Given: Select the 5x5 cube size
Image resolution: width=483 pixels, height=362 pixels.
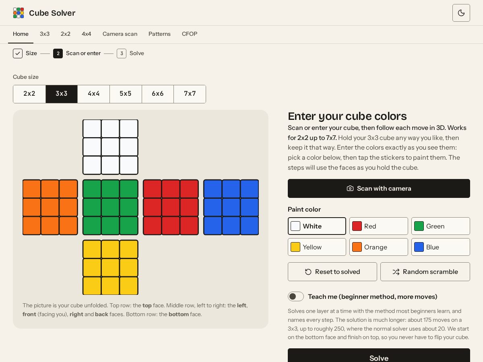Looking at the screenshot, I should coord(126,94).
